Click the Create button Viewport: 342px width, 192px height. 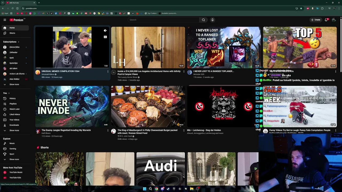pyautogui.click(x=316, y=20)
